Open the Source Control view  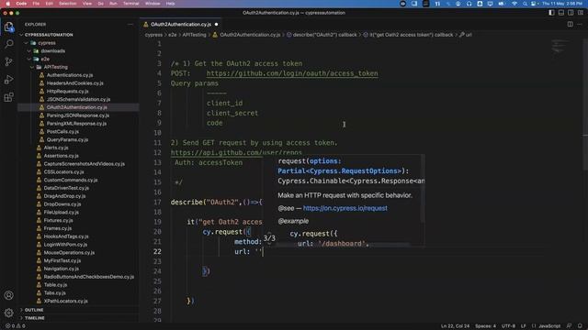(8, 61)
